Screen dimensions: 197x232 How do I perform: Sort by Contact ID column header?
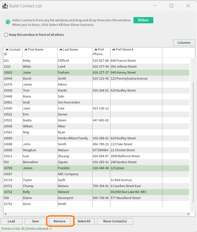(13, 52)
